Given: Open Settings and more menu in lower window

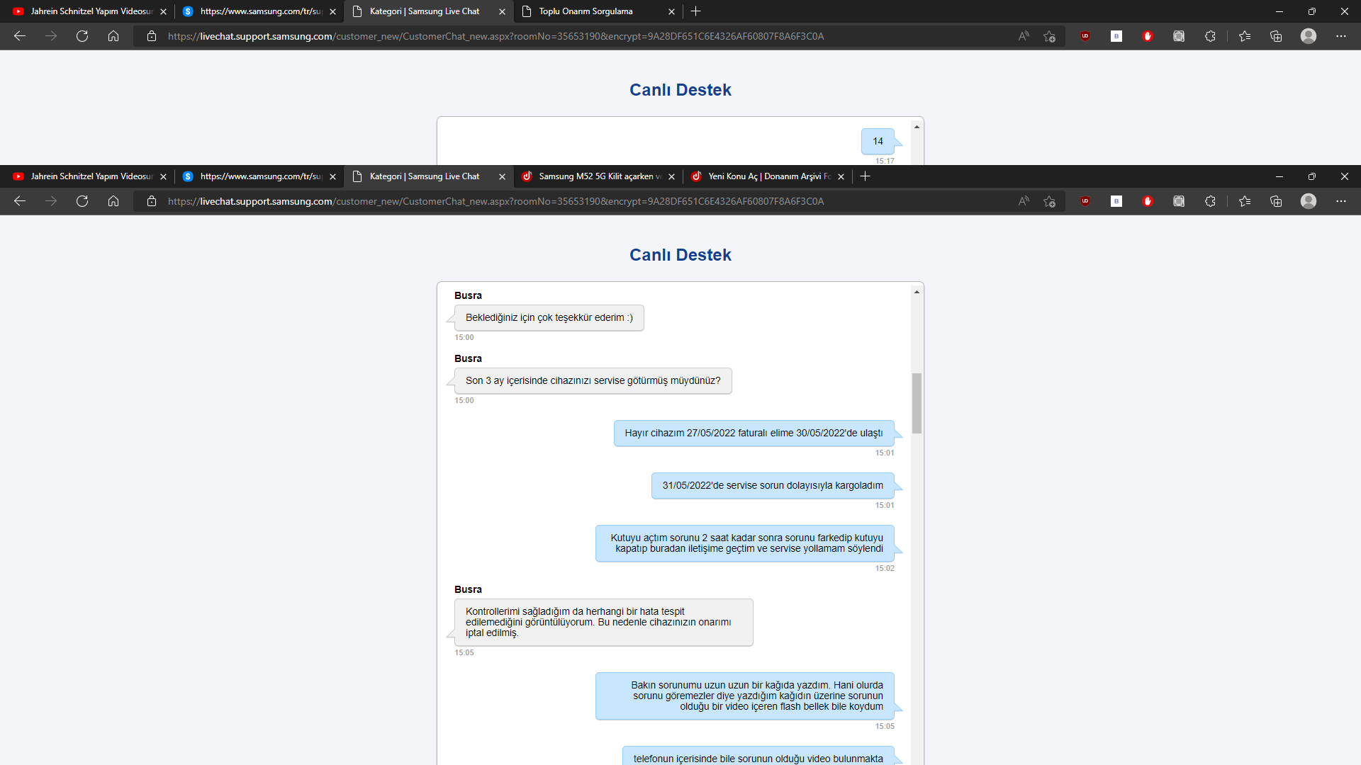Looking at the screenshot, I should tap(1340, 201).
